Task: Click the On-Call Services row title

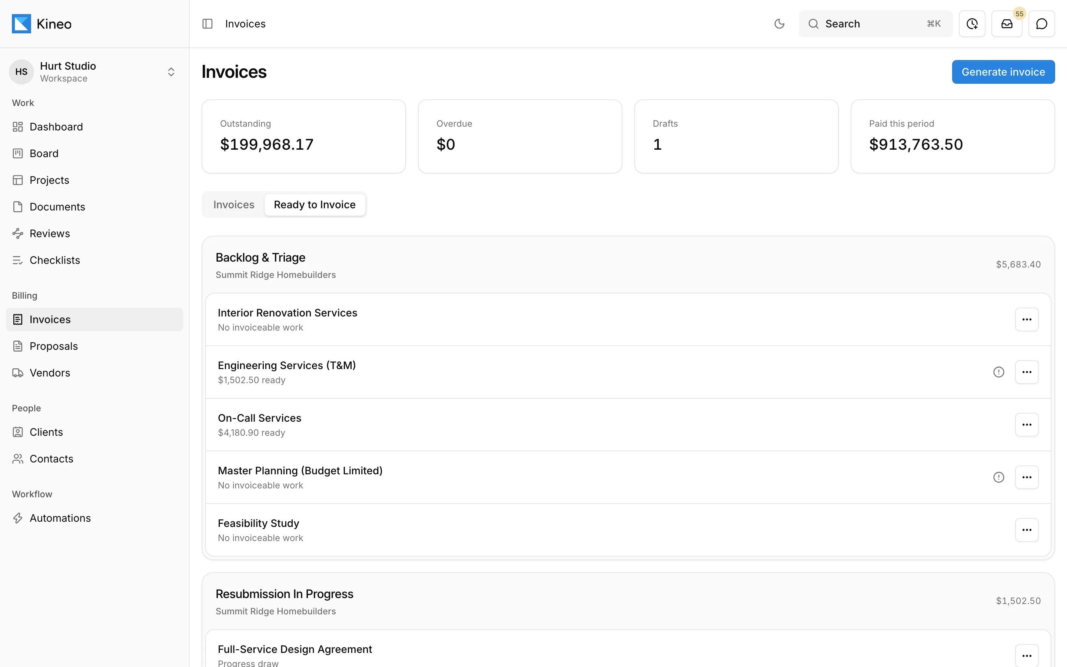Action: pos(259,418)
